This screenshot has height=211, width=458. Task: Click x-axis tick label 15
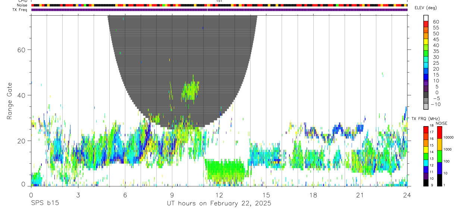pos(266,195)
